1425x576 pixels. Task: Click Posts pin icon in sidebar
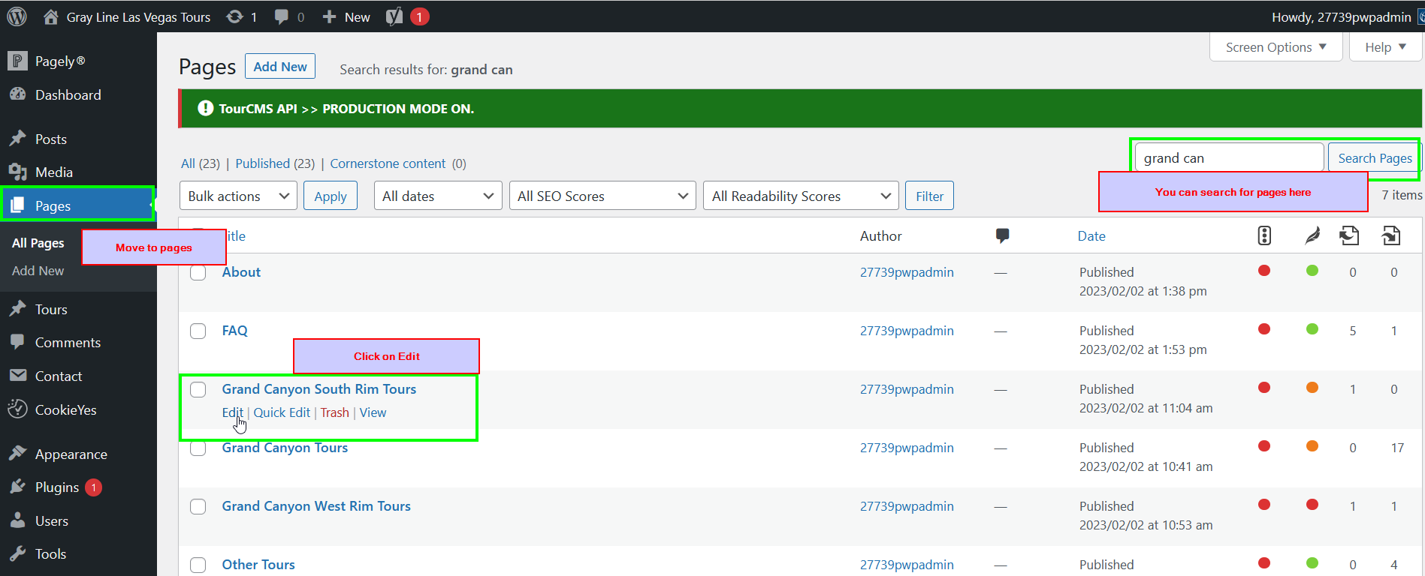(17, 139)
